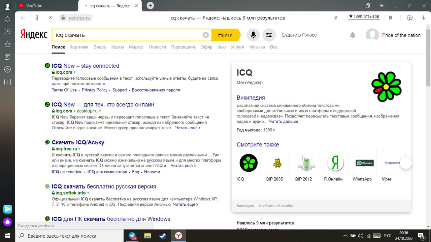Click the Сообщить об ошибке link
The height and width of the screenshot is (242, 431).
click(x=276, y=206)
